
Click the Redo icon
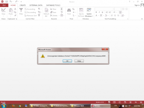click(16, 2)
